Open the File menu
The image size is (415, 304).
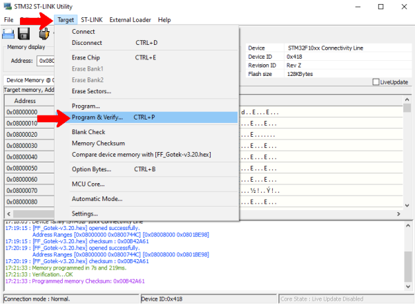(9, 20)
